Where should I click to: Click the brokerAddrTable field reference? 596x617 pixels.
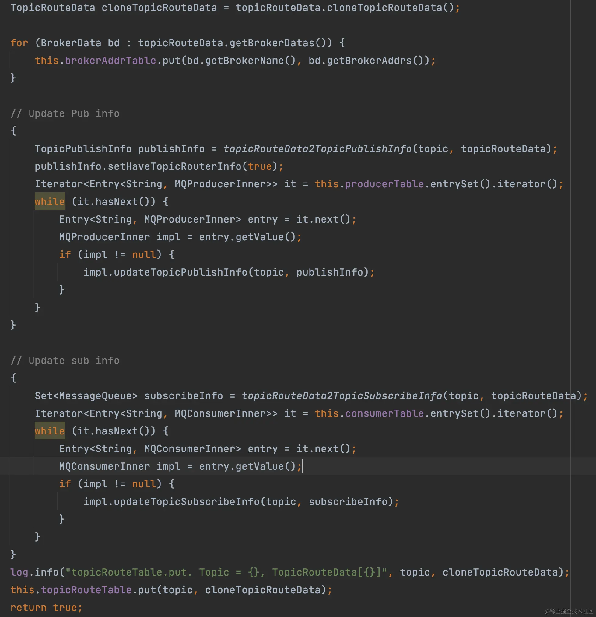(110, 61)
